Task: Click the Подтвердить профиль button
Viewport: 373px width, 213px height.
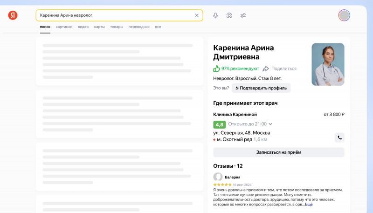Action: coord(261,88)
